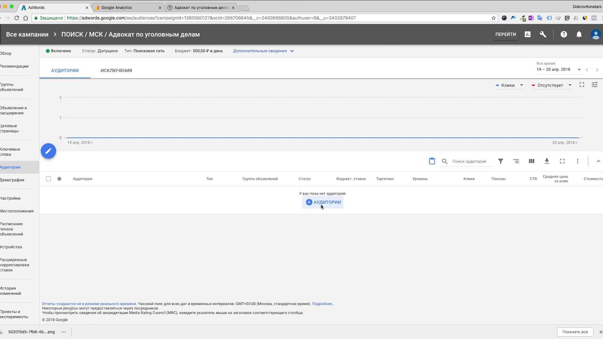
Task: Go to the previous date range
Action: pos(587,70)
